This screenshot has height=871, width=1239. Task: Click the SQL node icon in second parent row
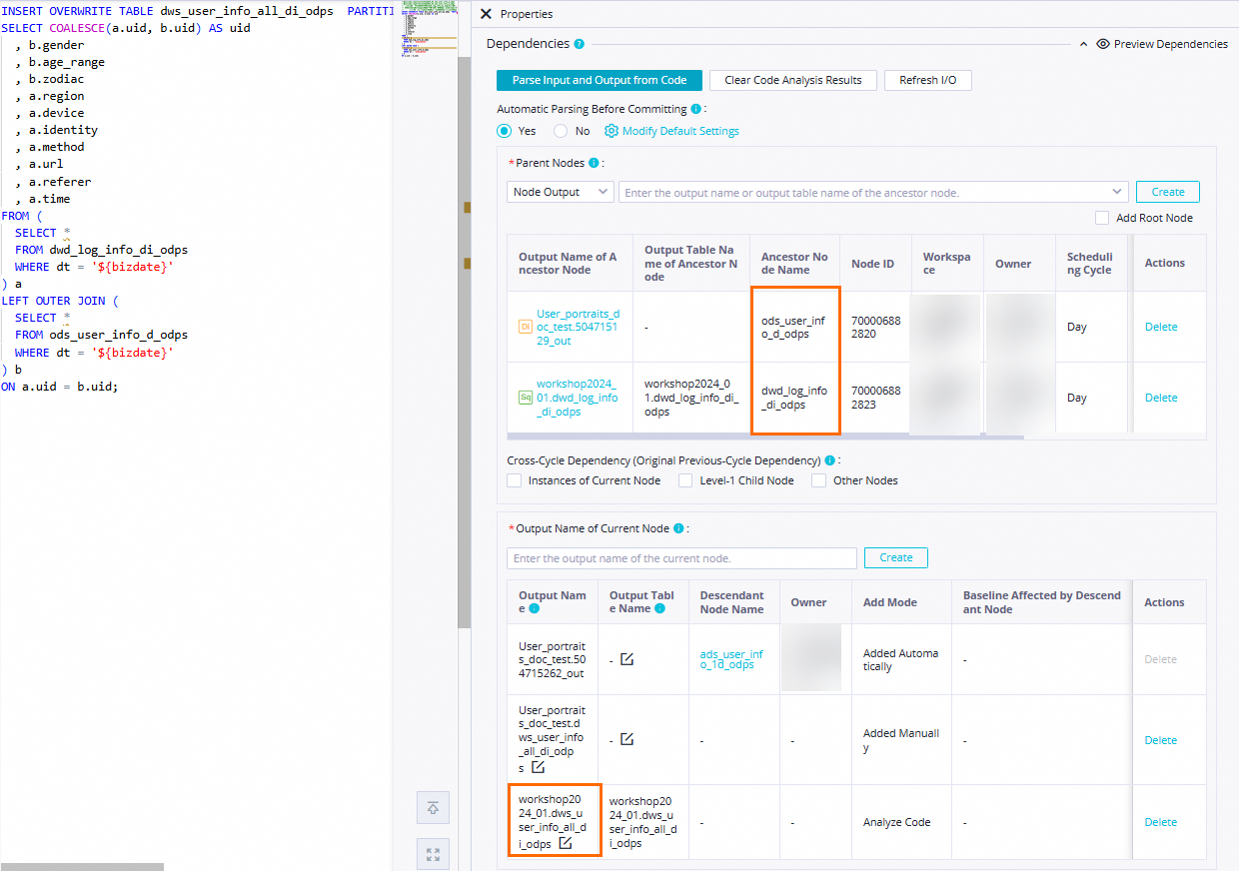[526, 398]
